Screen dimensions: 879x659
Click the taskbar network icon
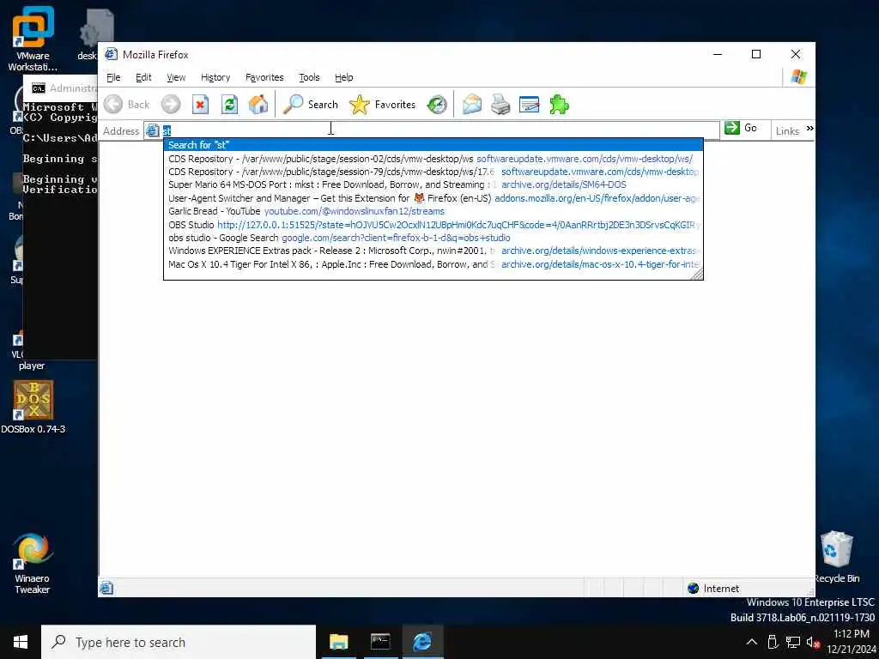click(792, 642)
